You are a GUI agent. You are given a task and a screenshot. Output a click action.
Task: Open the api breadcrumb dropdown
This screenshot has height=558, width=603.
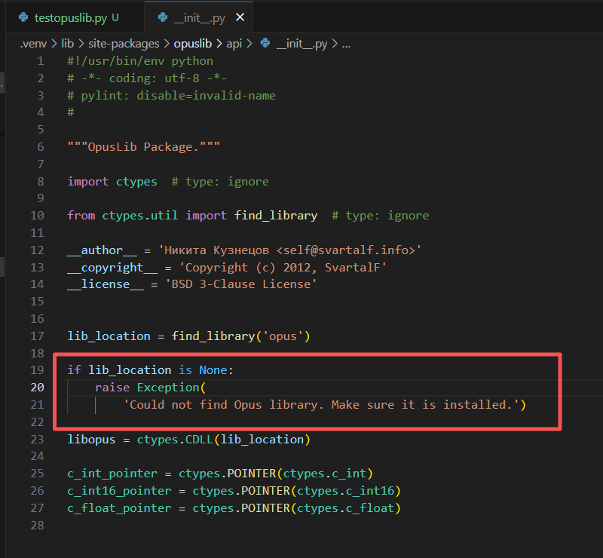click(234, 43)
